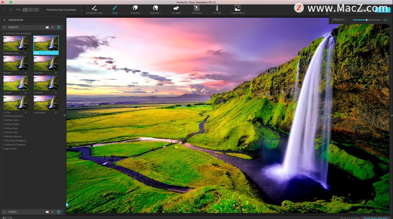Click the Strength value 100 field
393x219 pixels.
pyautogui.click(x=385, y=20)
